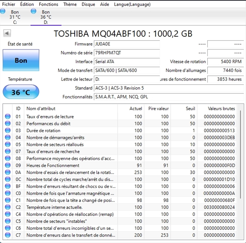Click the power-on hours 3853 heures
Viewport: 246px width, 243px height.
[226, 79]
